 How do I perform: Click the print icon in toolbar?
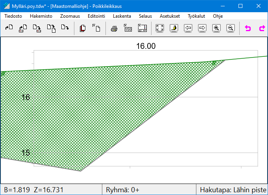114,28
